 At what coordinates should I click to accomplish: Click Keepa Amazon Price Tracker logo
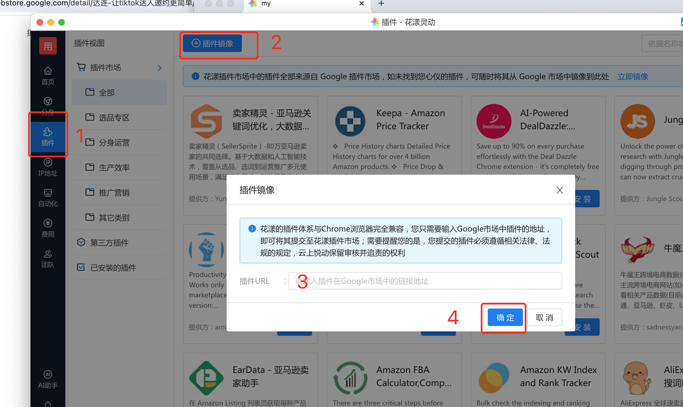(x=350, y=121)
